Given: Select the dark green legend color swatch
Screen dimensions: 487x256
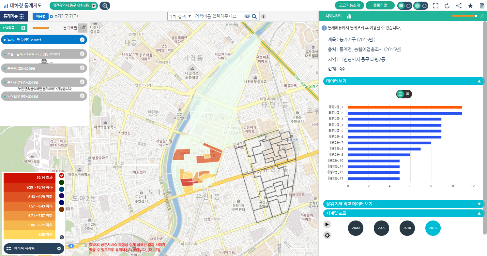Looking at the screenshot, I should [x=62, y=182].
